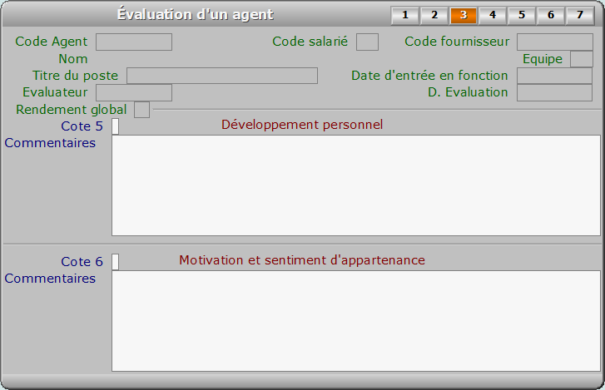This screenshot has height=390, width=605.
Task: Click the Évaluation d'un agent title
Action: [196, 15]
